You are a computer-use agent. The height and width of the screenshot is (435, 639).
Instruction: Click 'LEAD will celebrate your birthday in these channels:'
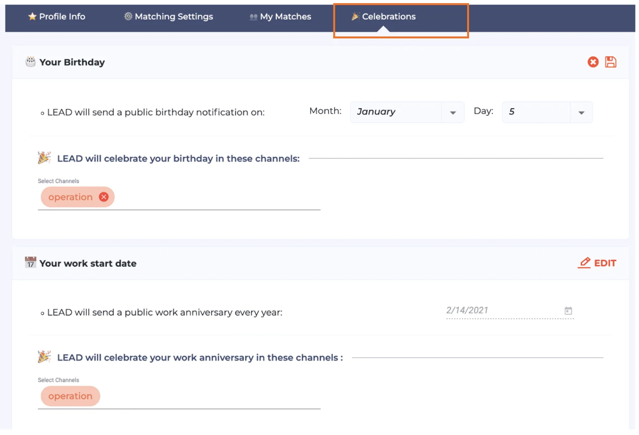tap(178, 159)
